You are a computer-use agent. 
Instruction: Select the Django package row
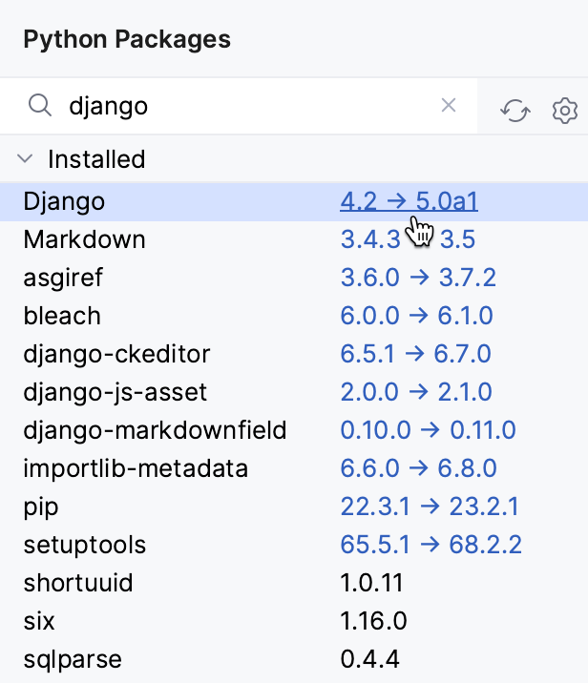point(64,201)
